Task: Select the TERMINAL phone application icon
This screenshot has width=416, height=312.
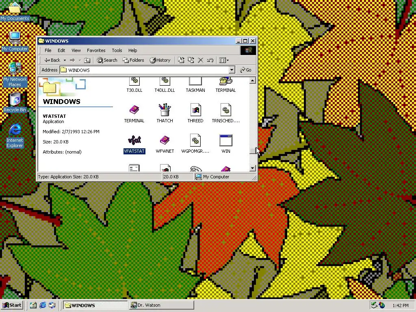Action: point(225,81)
